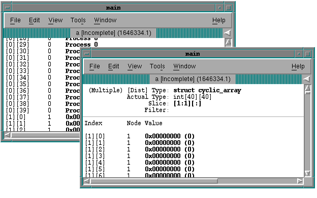Open View menu in front main window
This screenshot has height=198, width=317.
coord(135,66)
